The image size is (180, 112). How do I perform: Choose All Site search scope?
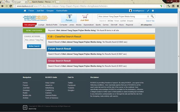[110, 21]
